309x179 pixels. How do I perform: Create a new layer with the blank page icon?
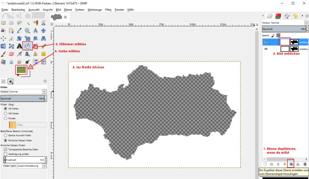[x=265, y=164]
